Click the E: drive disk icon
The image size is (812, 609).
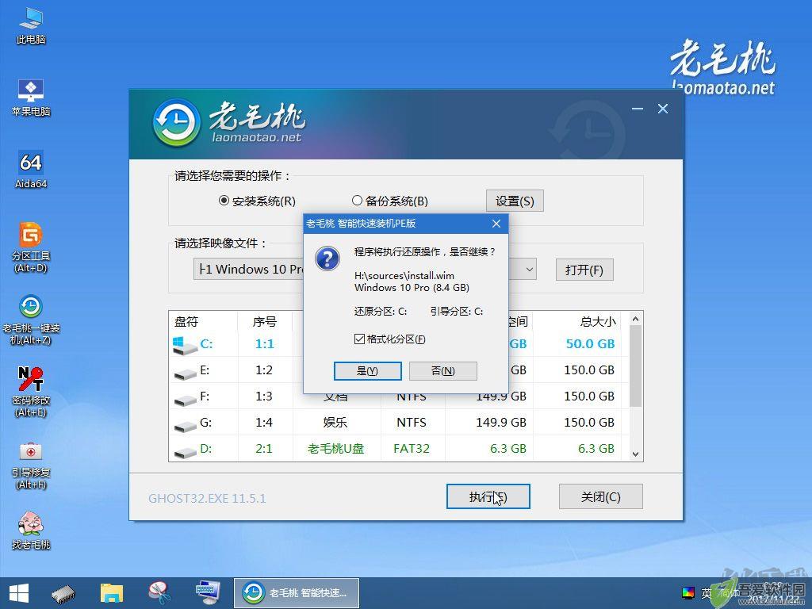coord(185,373)
